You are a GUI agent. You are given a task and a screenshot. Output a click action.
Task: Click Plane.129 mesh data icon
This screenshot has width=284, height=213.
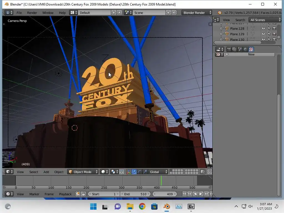tap(252, 34)
